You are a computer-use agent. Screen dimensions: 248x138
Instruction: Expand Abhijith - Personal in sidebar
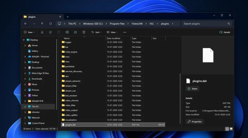[x=25, y=57]
